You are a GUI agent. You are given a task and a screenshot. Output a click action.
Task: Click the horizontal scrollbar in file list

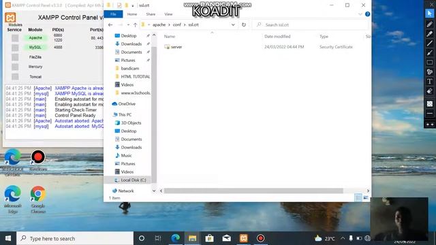pyautogui.click(x=253, y=191)
